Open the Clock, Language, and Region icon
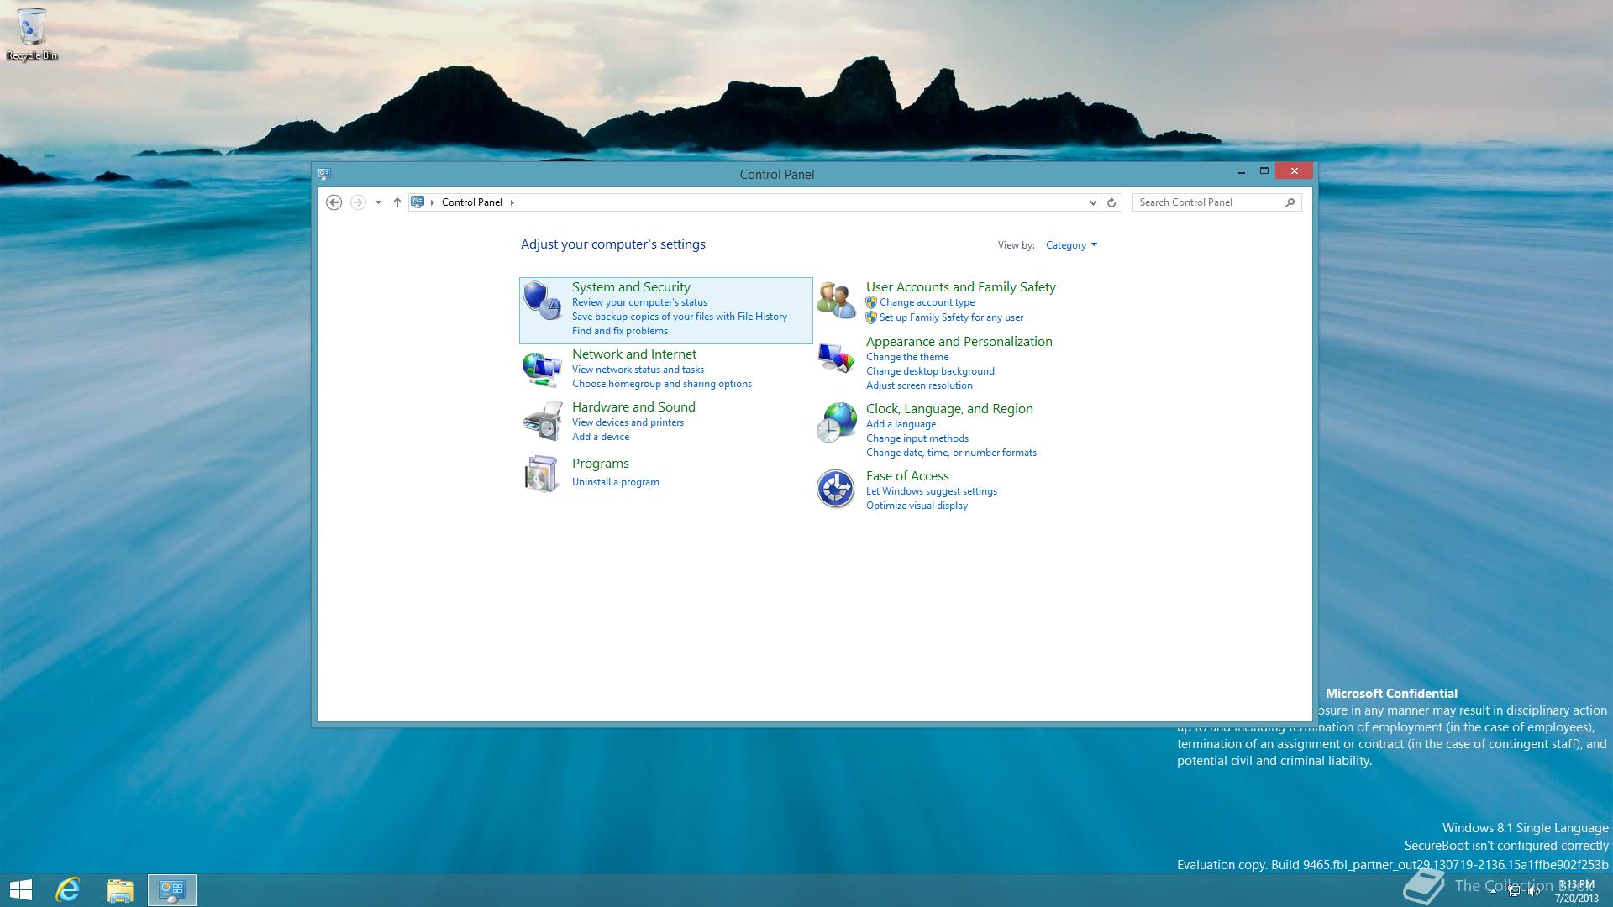The height and width of the screenshot is (907, 1613). coord(836,422)
